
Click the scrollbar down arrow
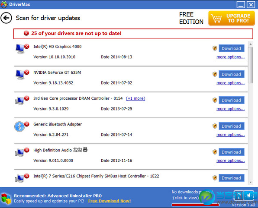pos(251,182)
